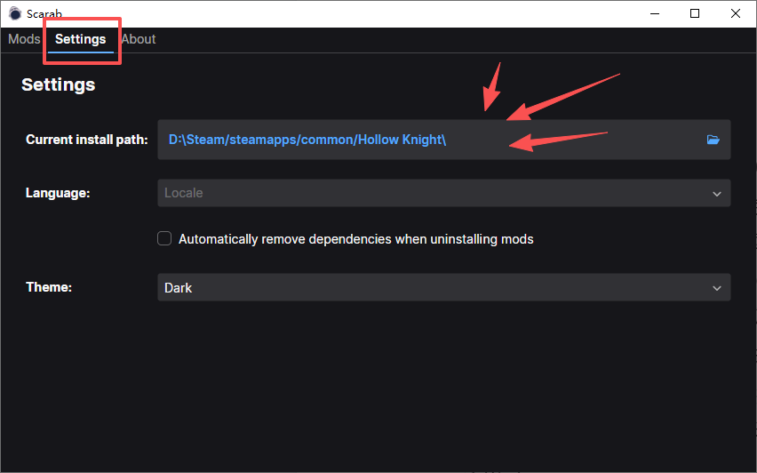
Task: Expand the Theme dropdown showing Dark
Action: (443, 287)
